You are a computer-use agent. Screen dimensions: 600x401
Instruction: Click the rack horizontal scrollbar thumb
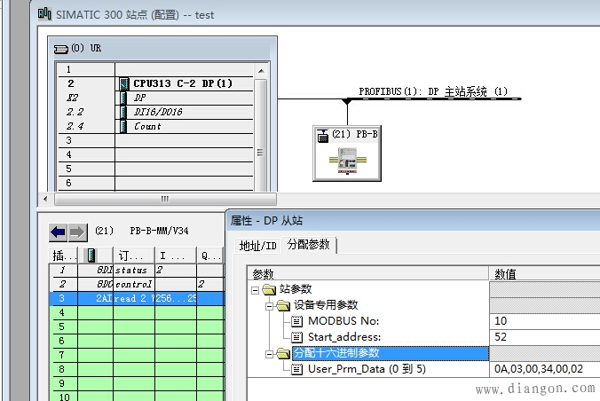[165, 199]
